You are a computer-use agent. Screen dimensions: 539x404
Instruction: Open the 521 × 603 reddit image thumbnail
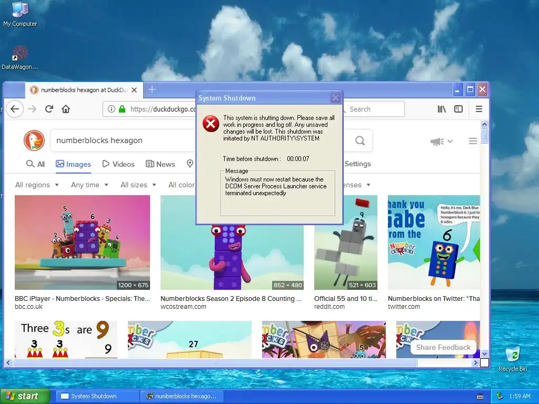(346, 243)
